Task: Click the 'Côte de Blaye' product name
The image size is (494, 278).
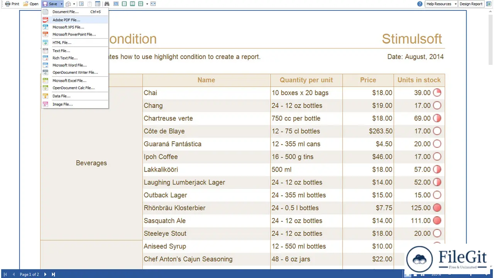Action: click(164, 131)
